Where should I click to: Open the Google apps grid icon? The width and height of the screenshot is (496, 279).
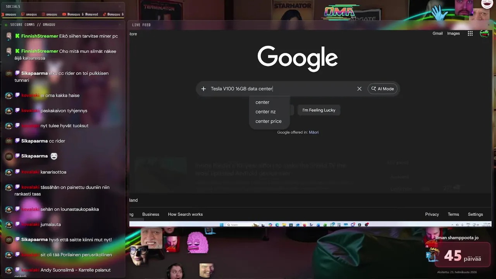470,33
